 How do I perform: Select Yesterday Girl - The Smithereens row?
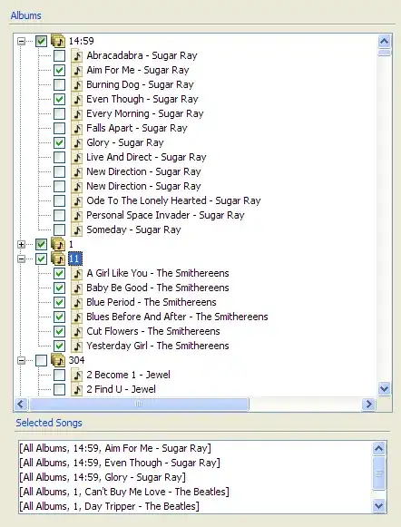tap(157, 346)
